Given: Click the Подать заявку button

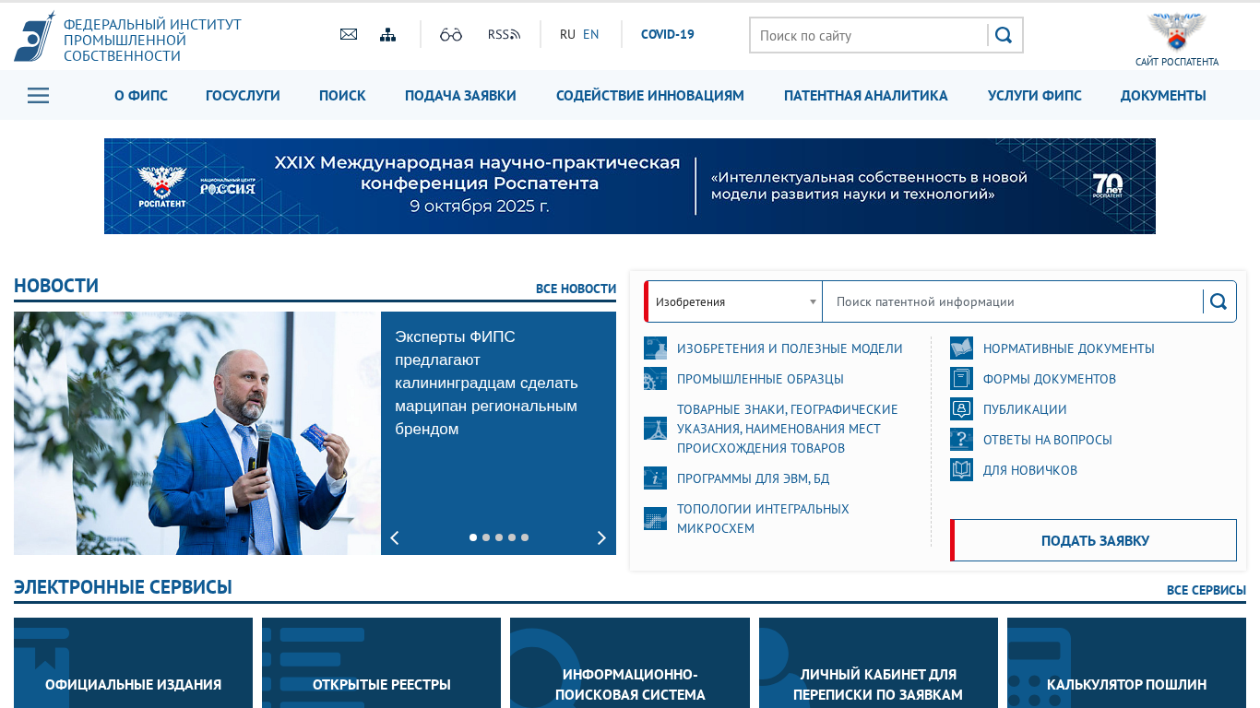Looking at the screenshot, I should [x=1094, y=540].
